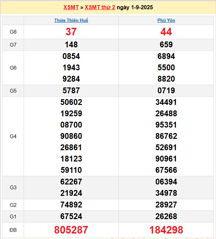Image resolution: width=216 pixels, height=239 pixels.
Task: Click the G4 number 59110
Action: pos(71,170)
